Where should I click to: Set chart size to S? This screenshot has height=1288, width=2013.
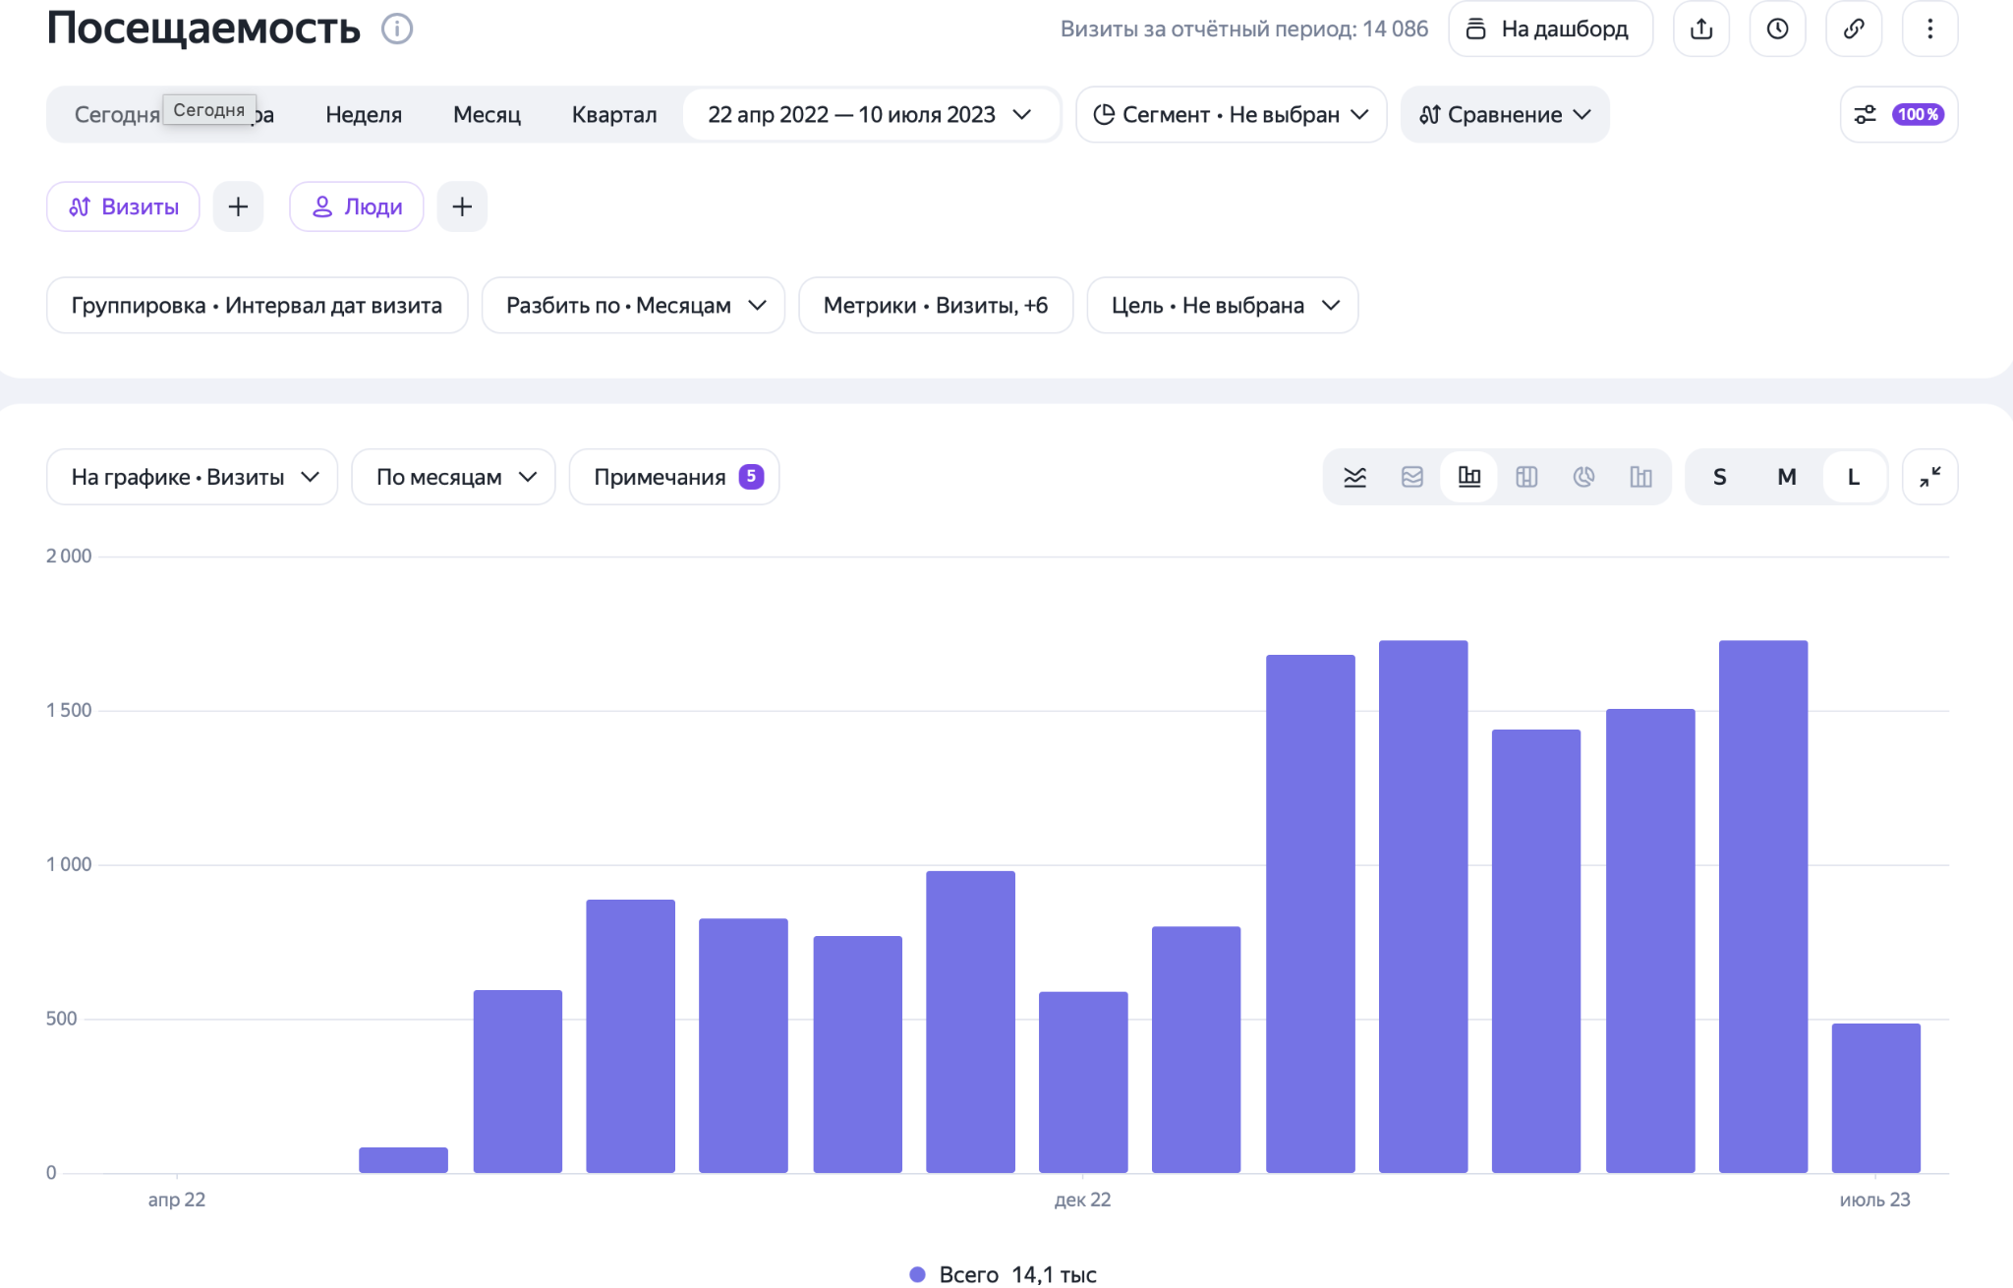click(1719, 477)
